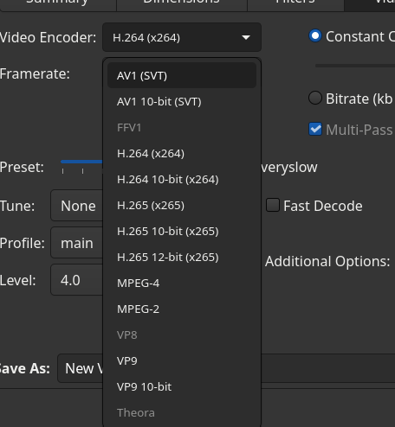Select the Bitrate radio button

tap(315, 98)
